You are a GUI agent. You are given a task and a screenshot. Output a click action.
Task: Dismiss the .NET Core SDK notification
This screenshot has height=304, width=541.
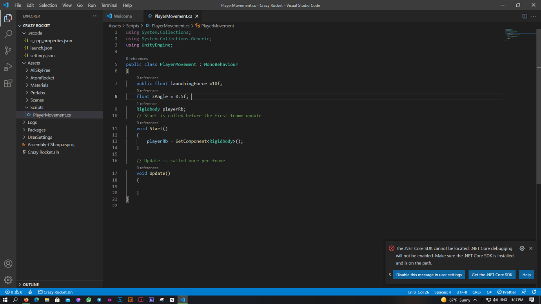531,248
